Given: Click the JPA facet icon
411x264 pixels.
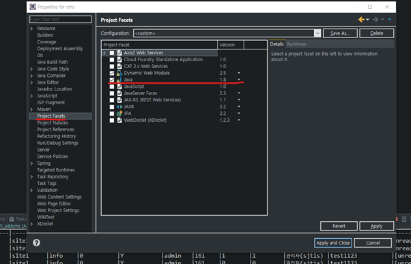Looking at the screenshot, I should (119, 114).
